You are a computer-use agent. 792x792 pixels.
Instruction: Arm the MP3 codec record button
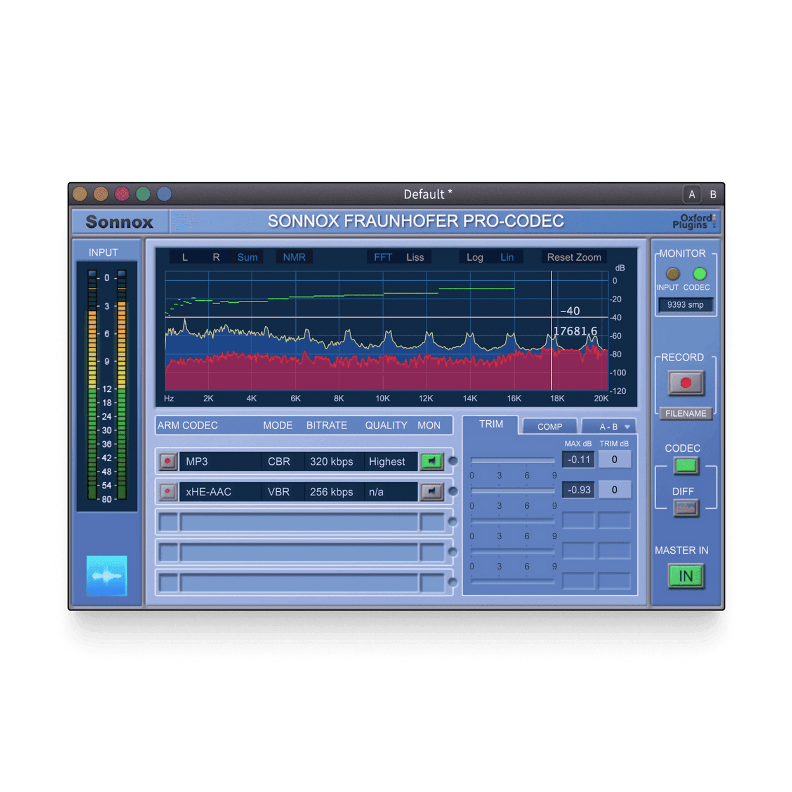[x=167, y=461]
